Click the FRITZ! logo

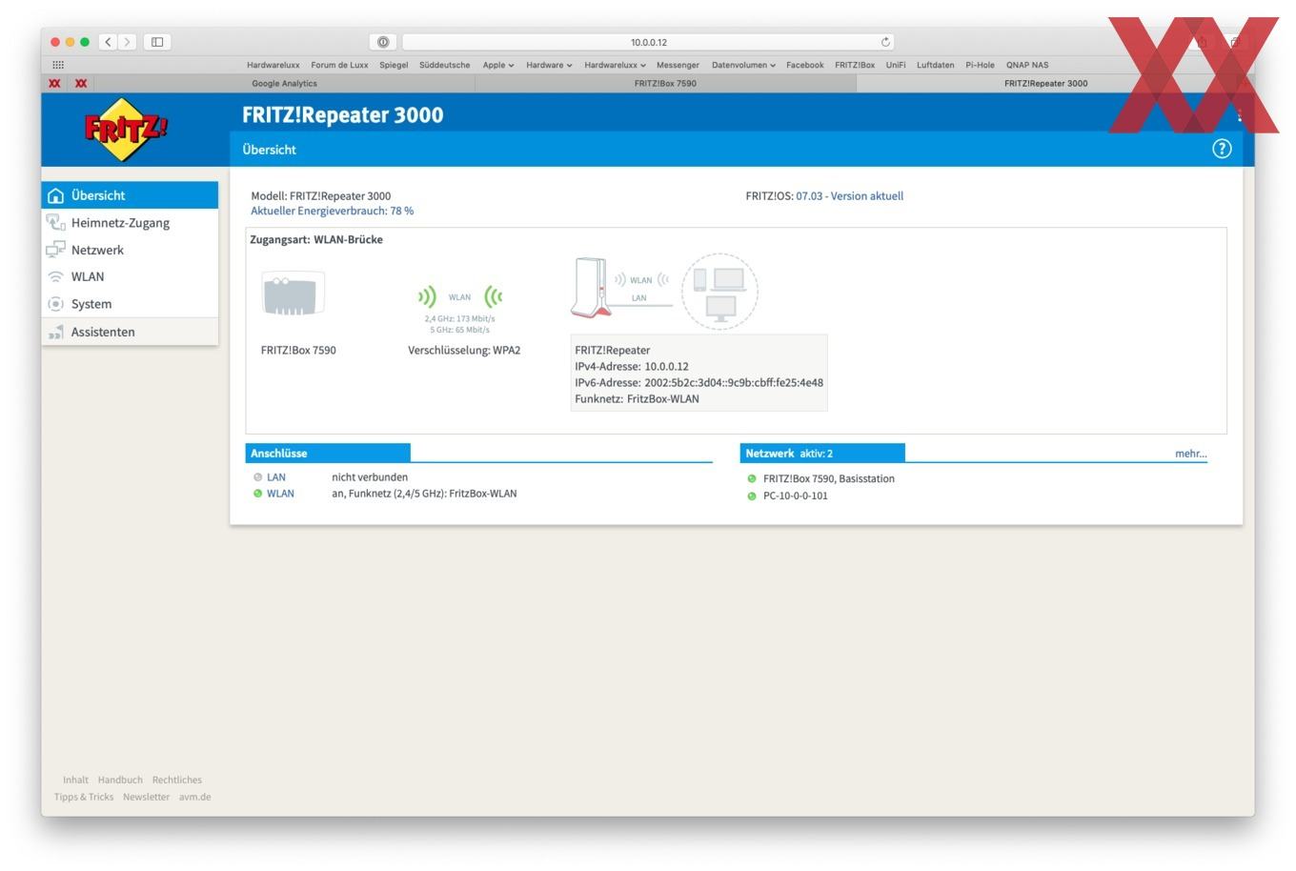126,129
